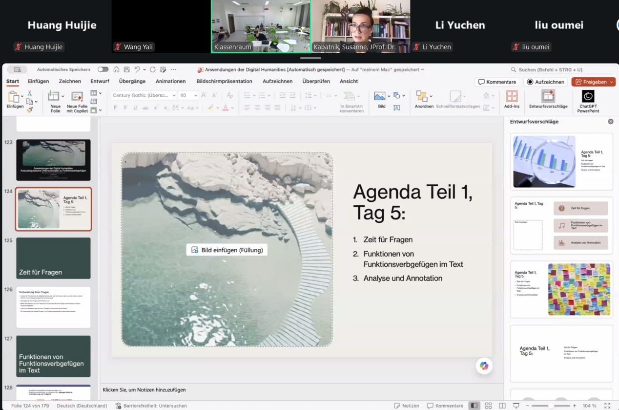Switch to reading view in status bar
The height and width of the screenshot is (410, 619).
point(502,406)
